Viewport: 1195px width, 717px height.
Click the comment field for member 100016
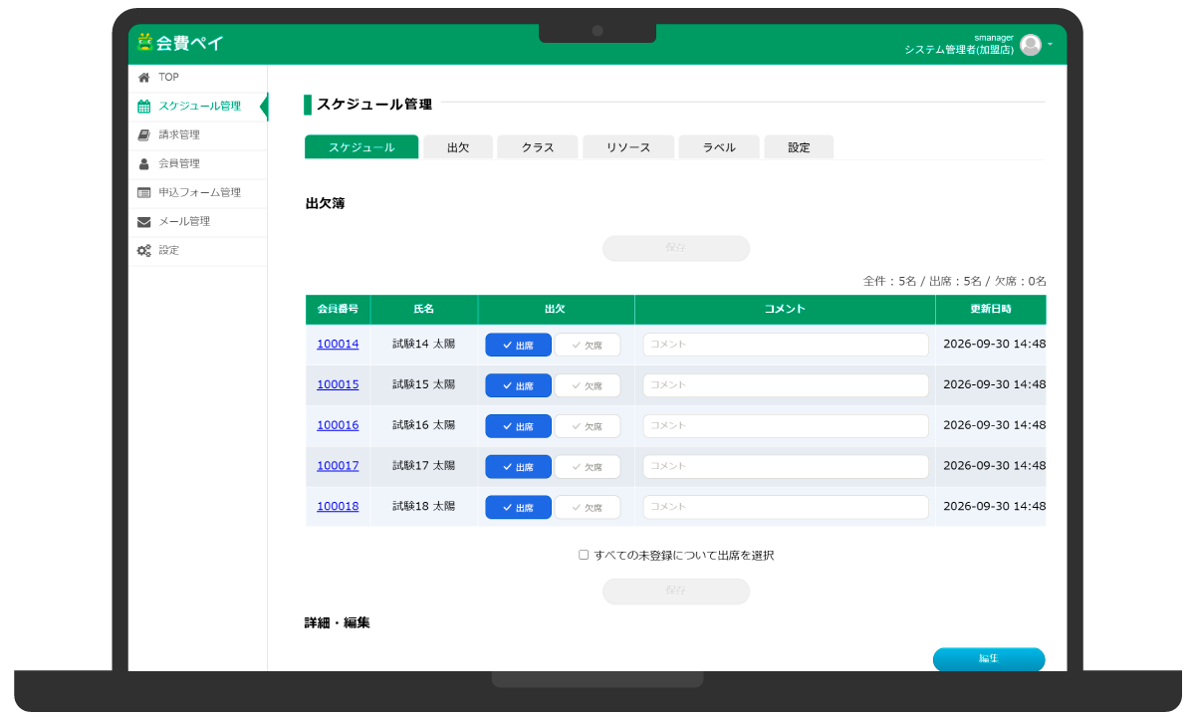tap(786, 426)
